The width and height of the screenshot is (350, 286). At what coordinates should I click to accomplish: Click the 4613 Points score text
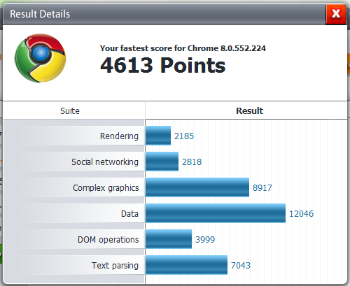coord(163,65)
